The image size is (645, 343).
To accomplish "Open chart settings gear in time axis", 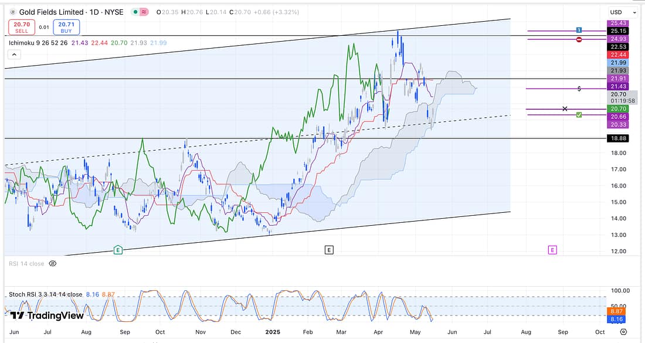I will (x=623, y=331).
